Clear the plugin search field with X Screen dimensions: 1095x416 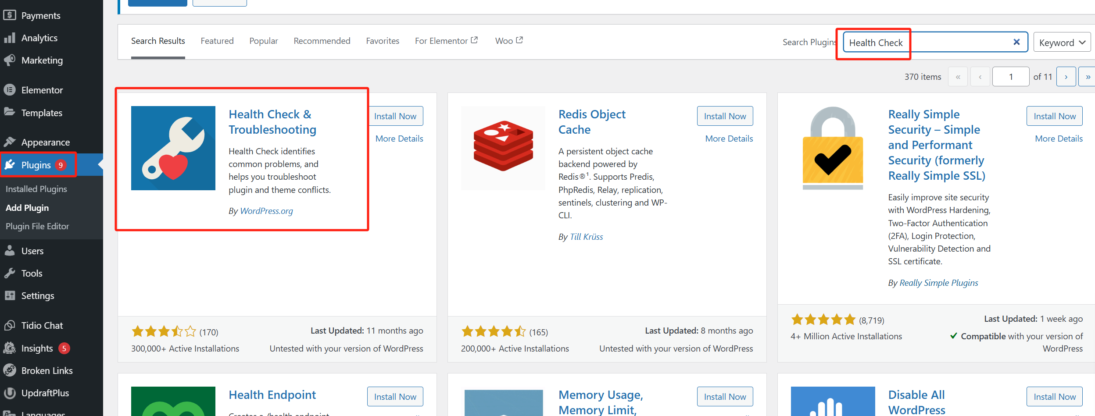(1016, 42)
